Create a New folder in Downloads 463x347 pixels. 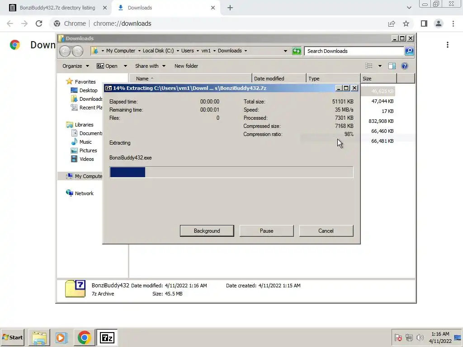pos(186,66)
